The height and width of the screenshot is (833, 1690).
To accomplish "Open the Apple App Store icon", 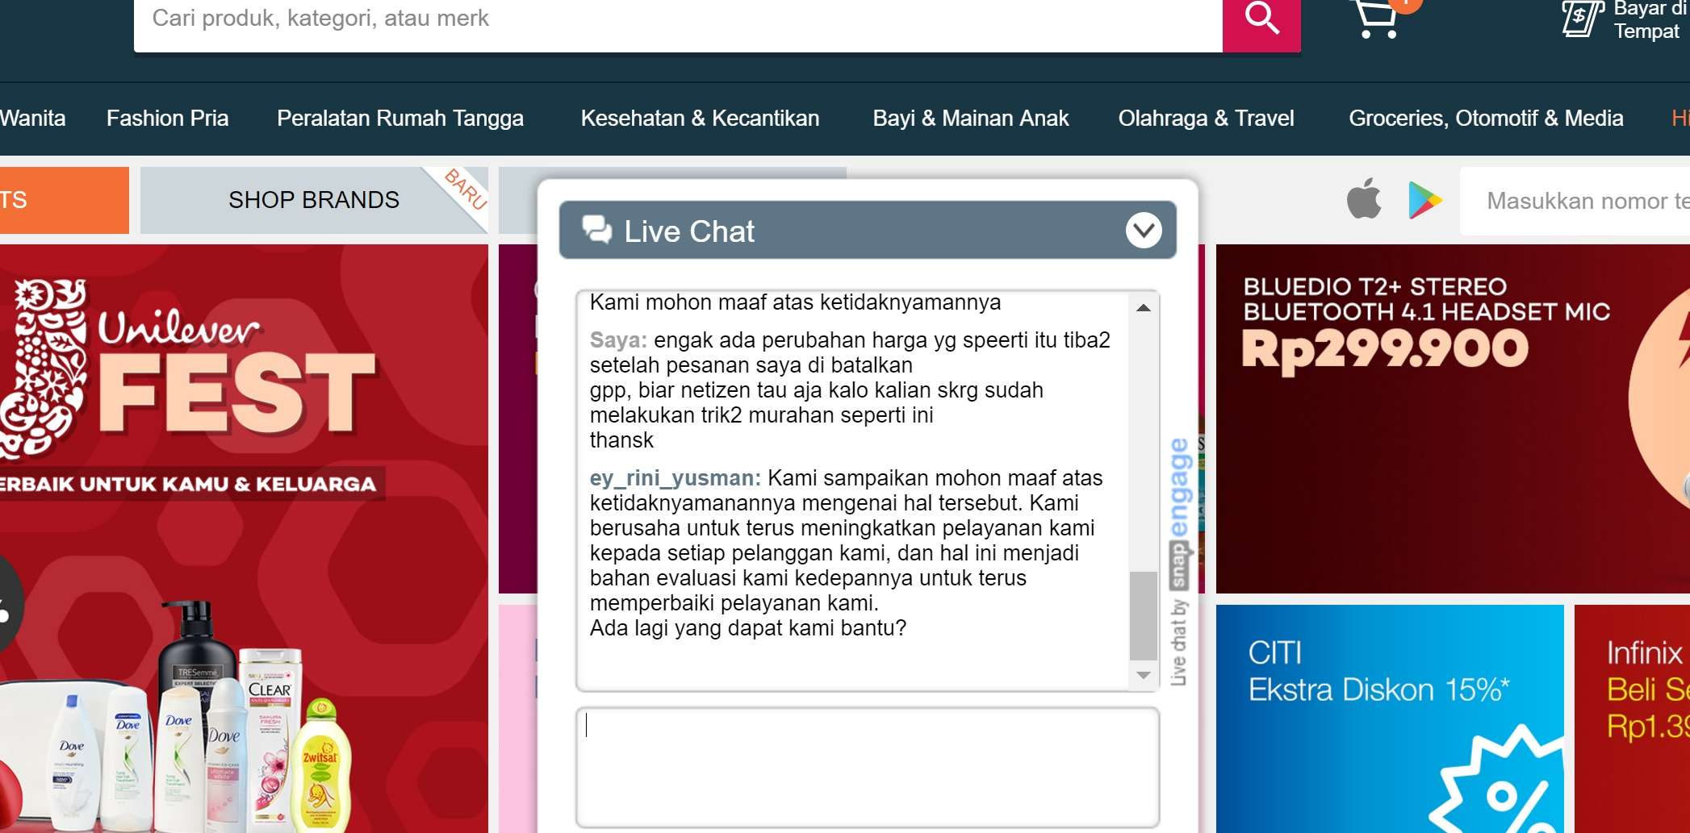I will tap(1364, 199).
